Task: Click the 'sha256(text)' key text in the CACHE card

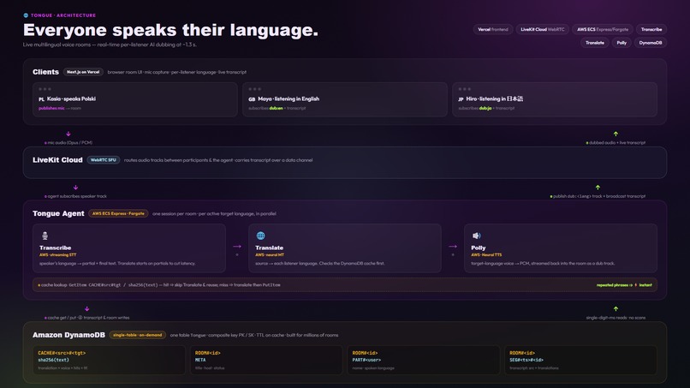Action: pyautogui.click(x=54, y=360)
